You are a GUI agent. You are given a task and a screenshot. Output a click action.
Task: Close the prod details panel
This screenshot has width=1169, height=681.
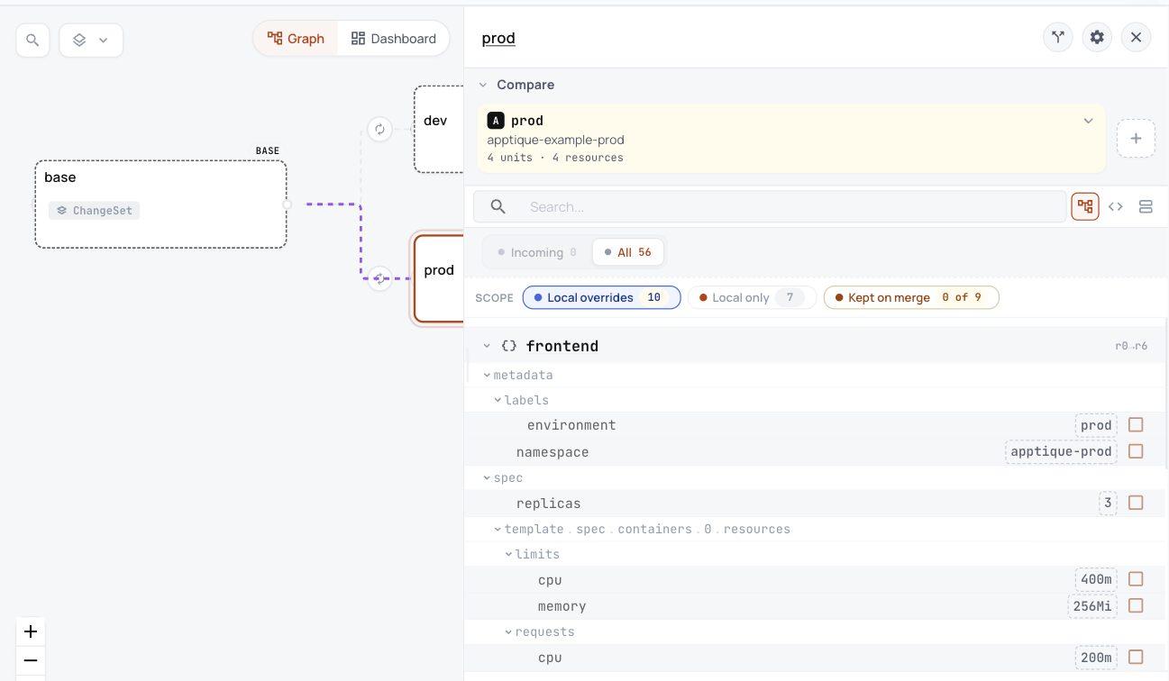coord(1137,38)
